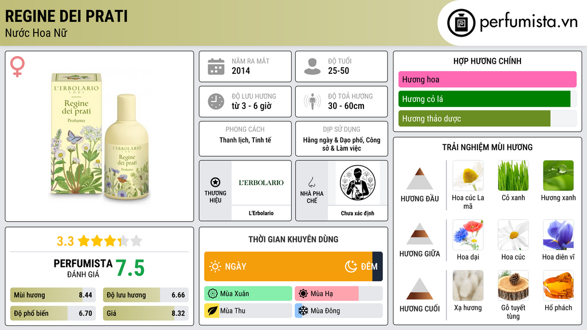
Task: Click the sun icon beside Ngày
Action: [215, 266]
